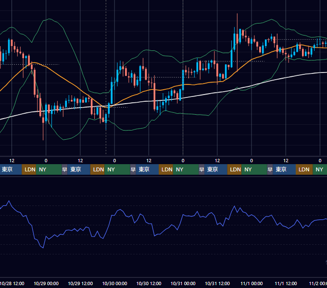This screenshot has height=288, width=327.
Task: Click the 10/28 12:00 date label
Action: pos(12,283)
